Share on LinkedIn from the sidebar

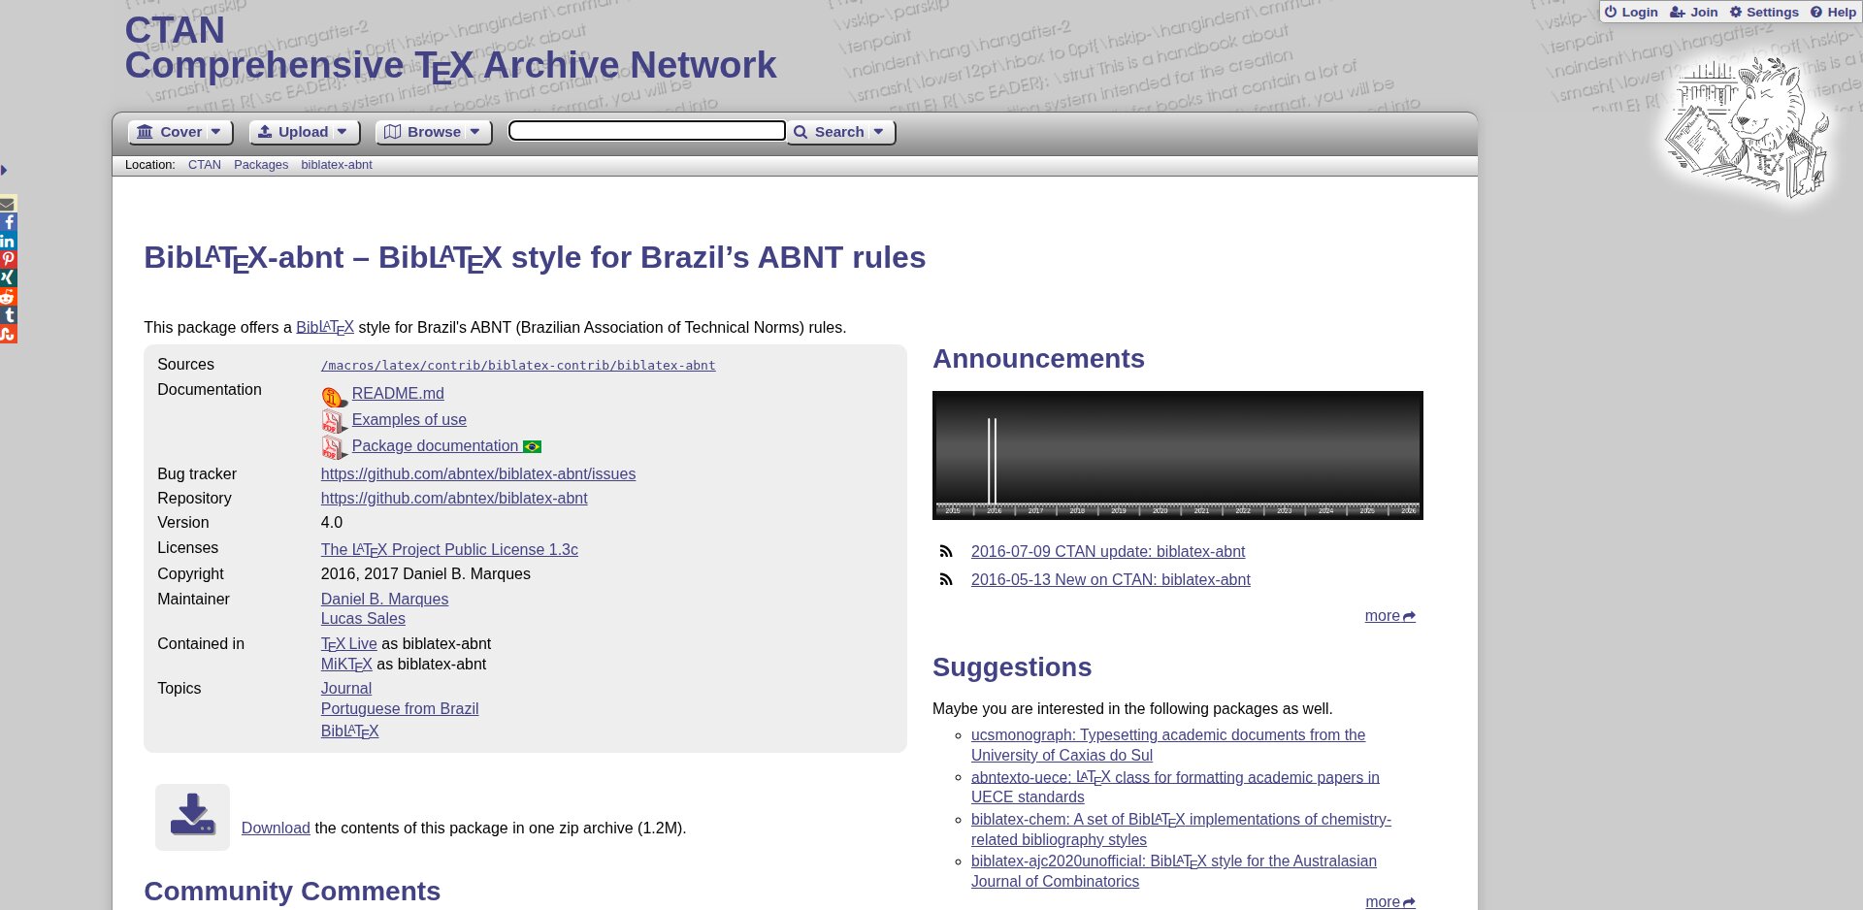[x=8, y=241]
